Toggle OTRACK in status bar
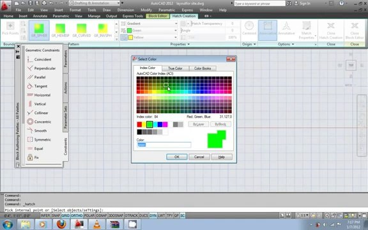The width and height of the screenshot is (368, 230). pyautogui.click(x=131, y=215)
